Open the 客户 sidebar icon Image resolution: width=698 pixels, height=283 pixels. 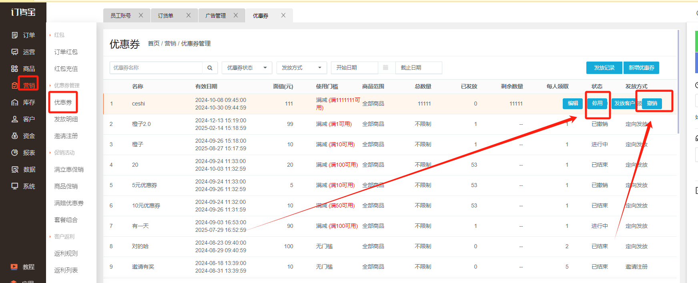15,119
